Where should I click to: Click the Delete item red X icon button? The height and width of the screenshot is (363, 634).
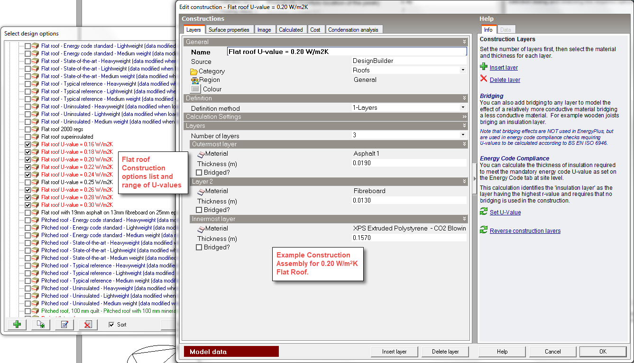tap(88, 325)
